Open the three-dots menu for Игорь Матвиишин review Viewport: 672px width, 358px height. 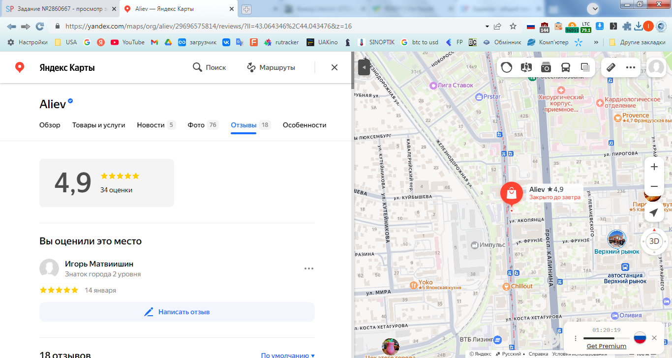click(309, 268)
